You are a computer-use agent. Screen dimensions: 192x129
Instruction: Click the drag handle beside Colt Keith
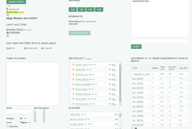pos(70,99)
